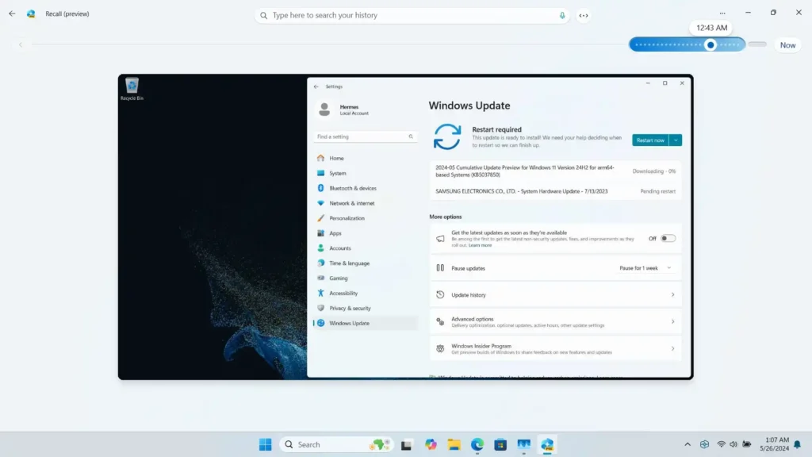Open Task View from the taskbar

tap(406, 444)
